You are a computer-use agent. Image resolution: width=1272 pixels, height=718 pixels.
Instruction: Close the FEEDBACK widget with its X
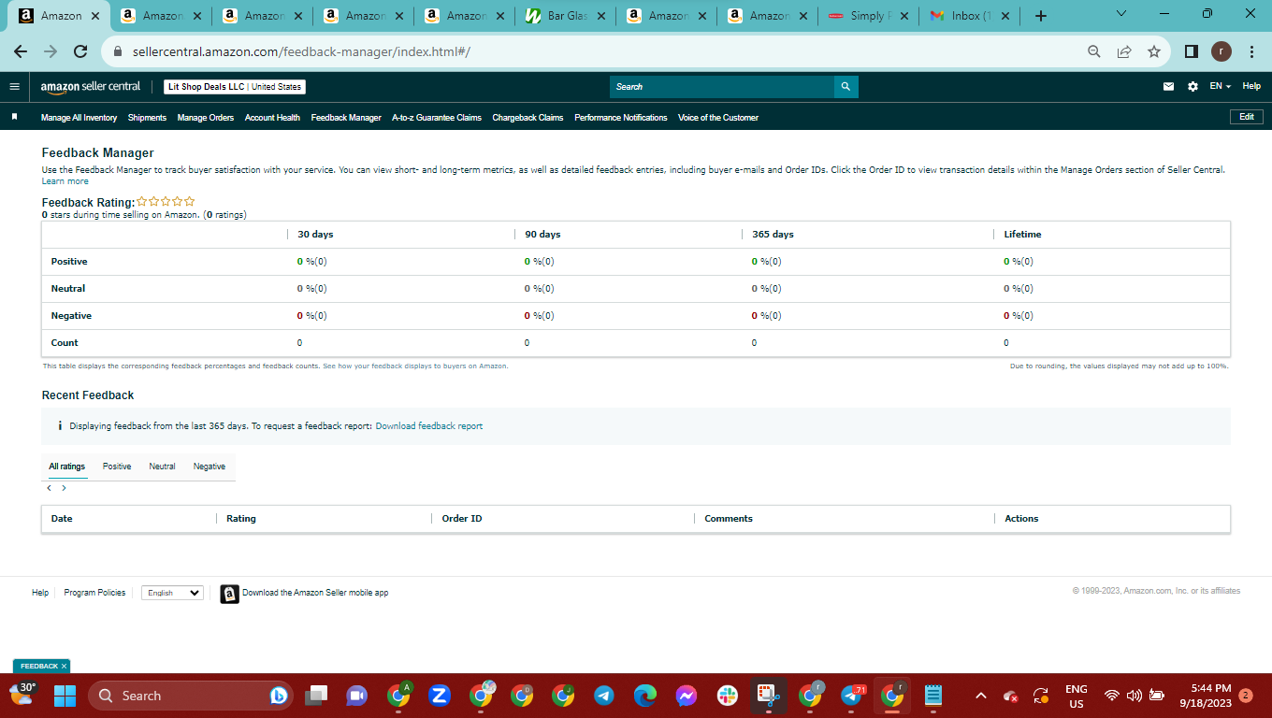coord(65,667)
